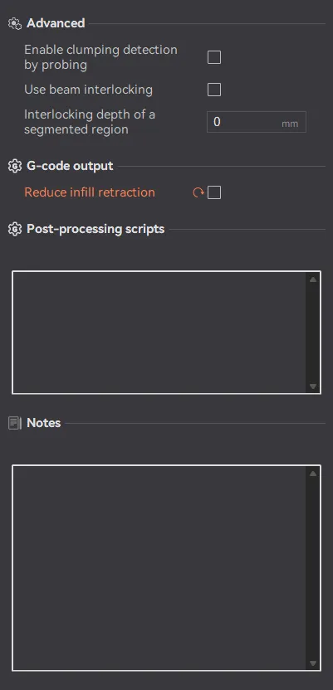Tick the Use beam interlocking checkbox
The width and height of the screenshot is (333, 690).
click(214, 90)
